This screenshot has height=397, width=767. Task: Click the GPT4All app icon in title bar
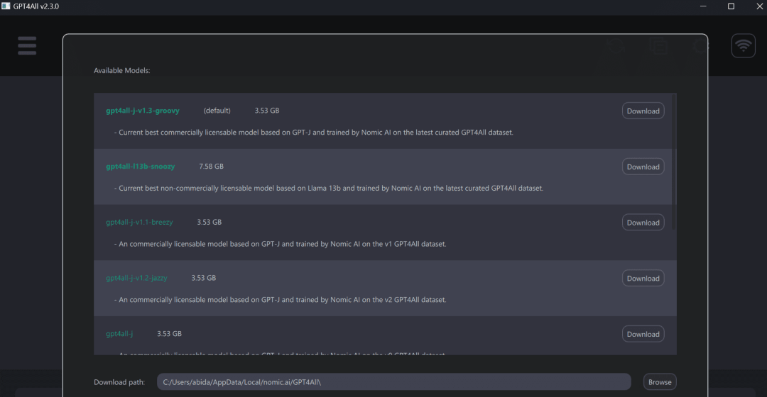6,6
